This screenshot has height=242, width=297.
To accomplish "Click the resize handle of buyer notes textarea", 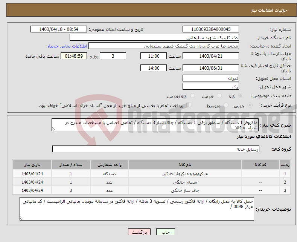I will pyautogui.click(x=21, y=218).
